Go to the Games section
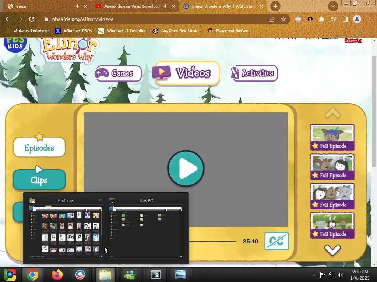 click(x=118, y=73)
